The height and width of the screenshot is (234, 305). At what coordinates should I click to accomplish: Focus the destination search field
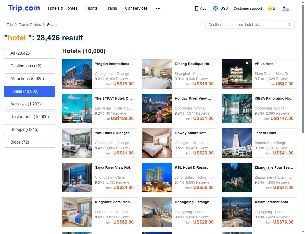(x=250, y=25)
